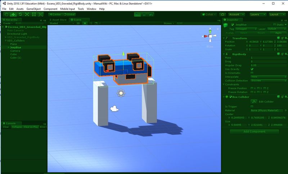Screen dimensions: 288x174
Task: Select the combined Transform tool in the toolbar
Action: [41, 14]
